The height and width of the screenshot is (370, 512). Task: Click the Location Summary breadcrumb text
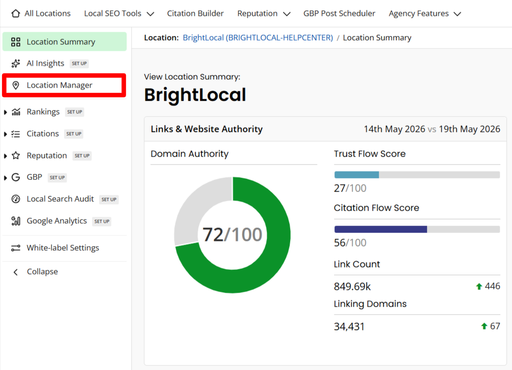pyautogui.click(x=377, y=38)
